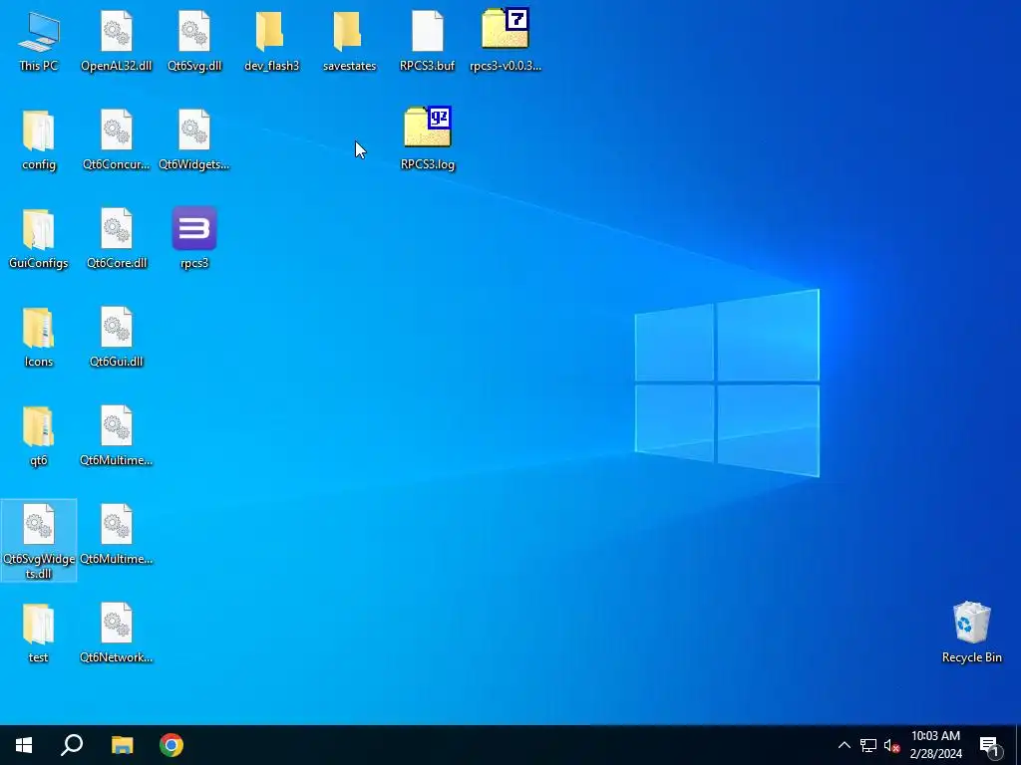Select the config folder
The image size is (1021, 765).
coord(39,139)
